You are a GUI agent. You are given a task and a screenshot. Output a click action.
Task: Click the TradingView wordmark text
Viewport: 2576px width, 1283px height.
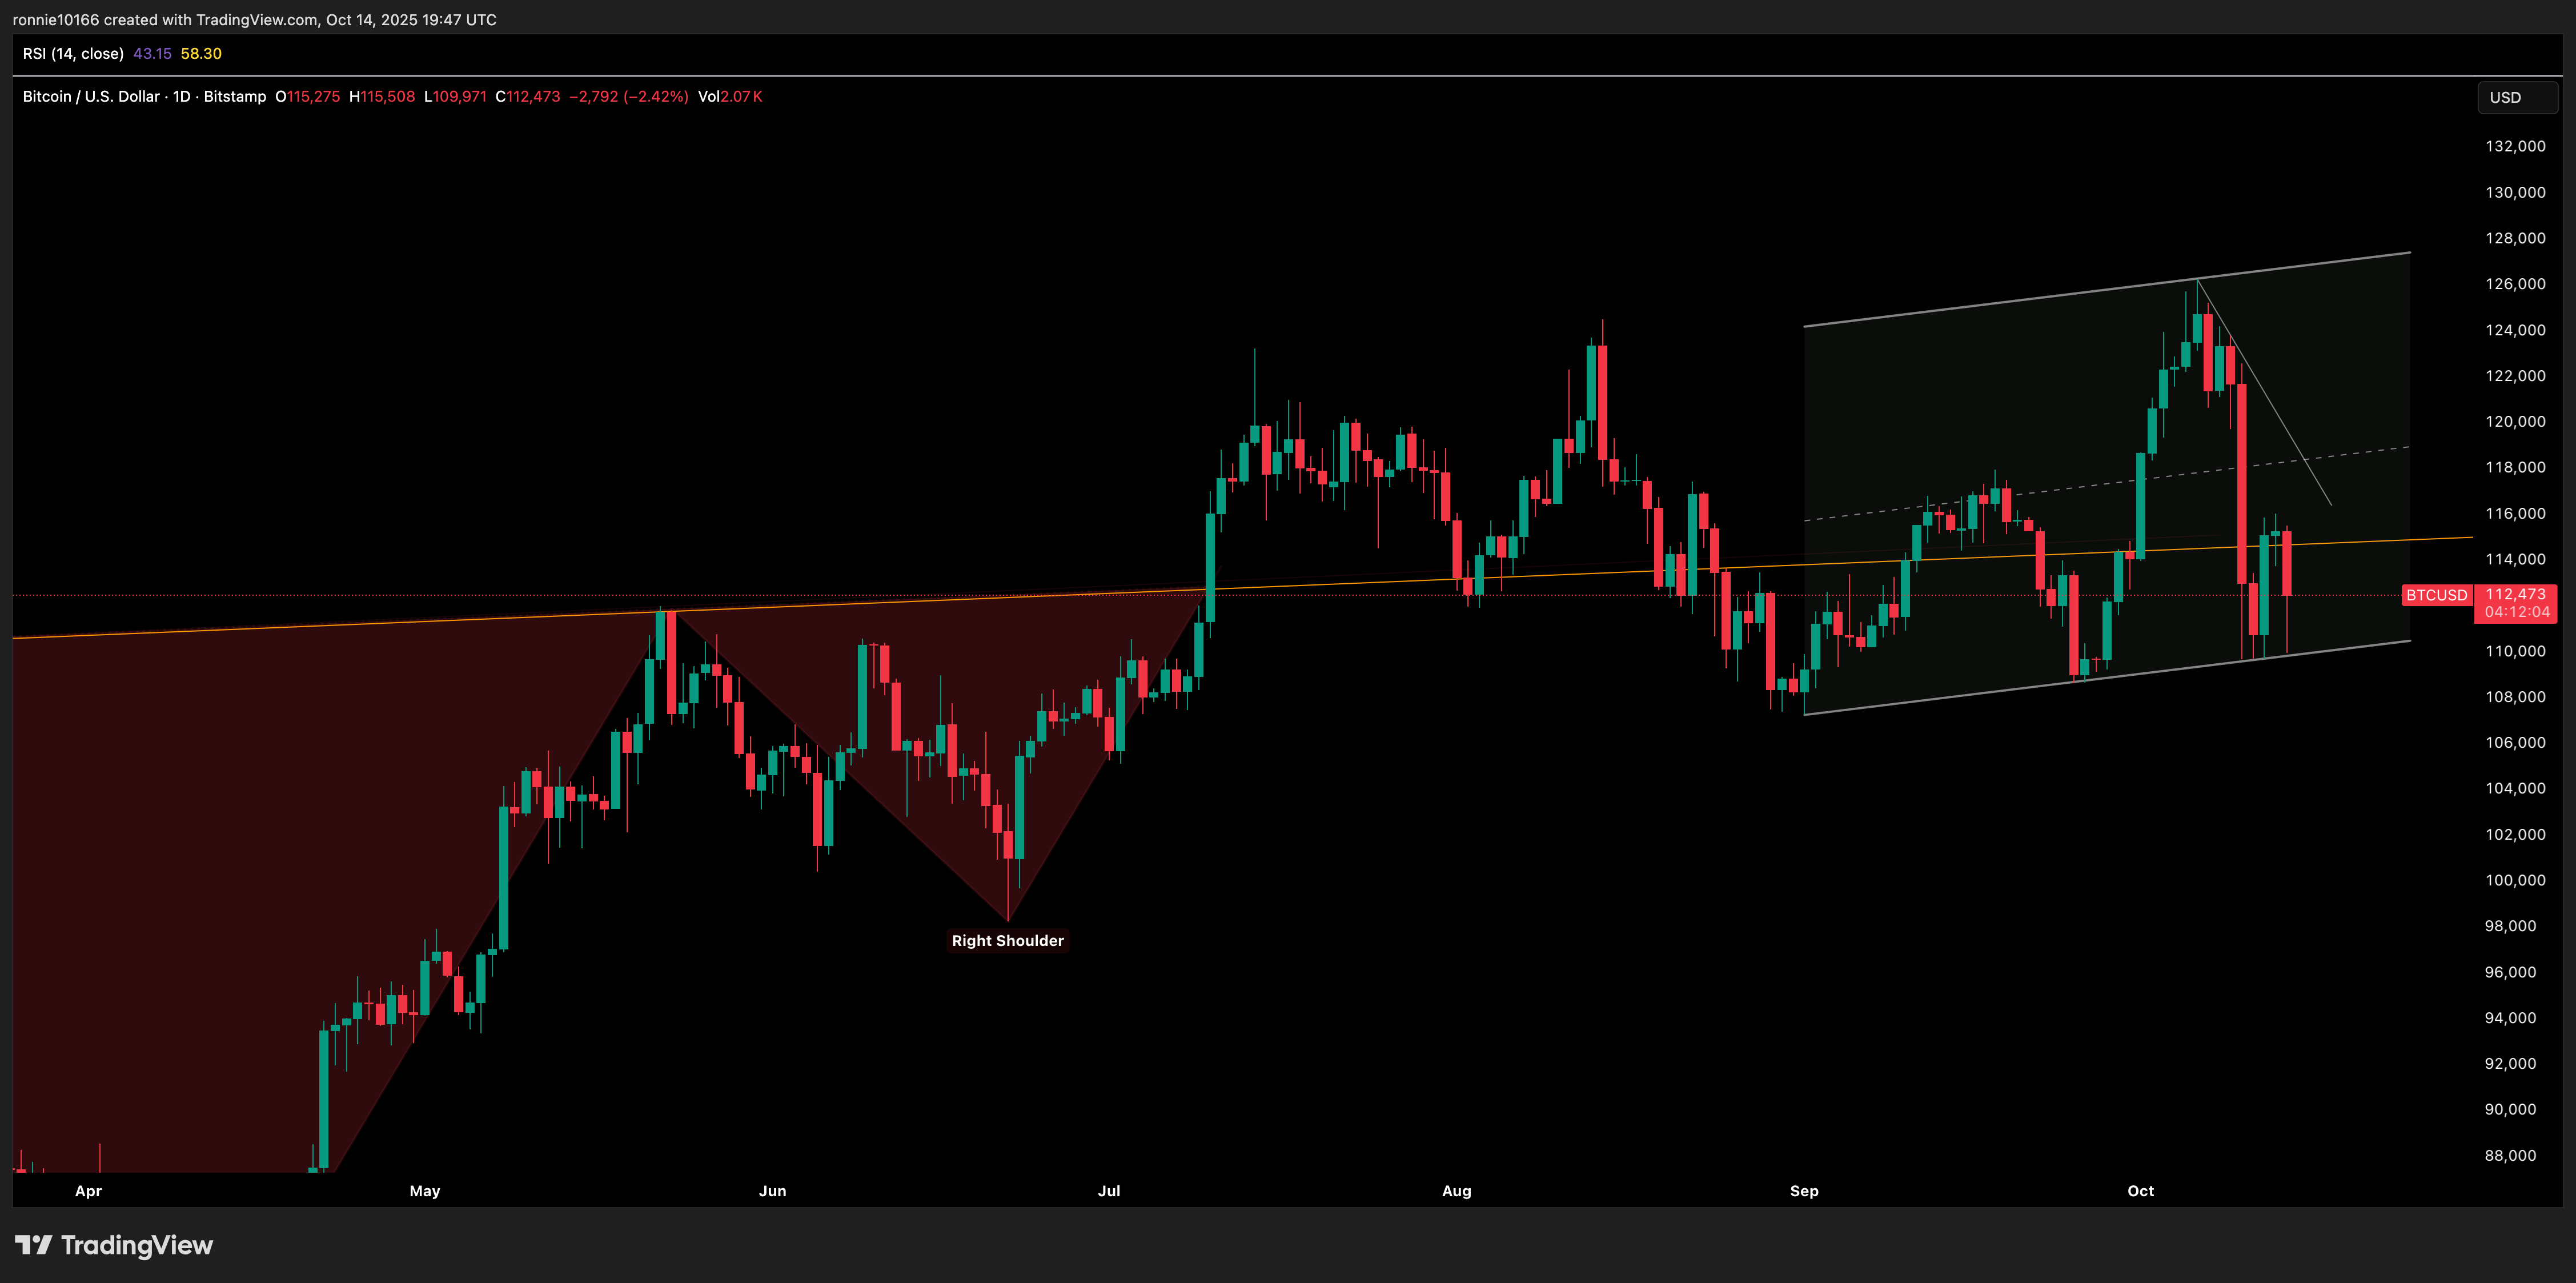pyautogui.click(x=137, y=1245)
